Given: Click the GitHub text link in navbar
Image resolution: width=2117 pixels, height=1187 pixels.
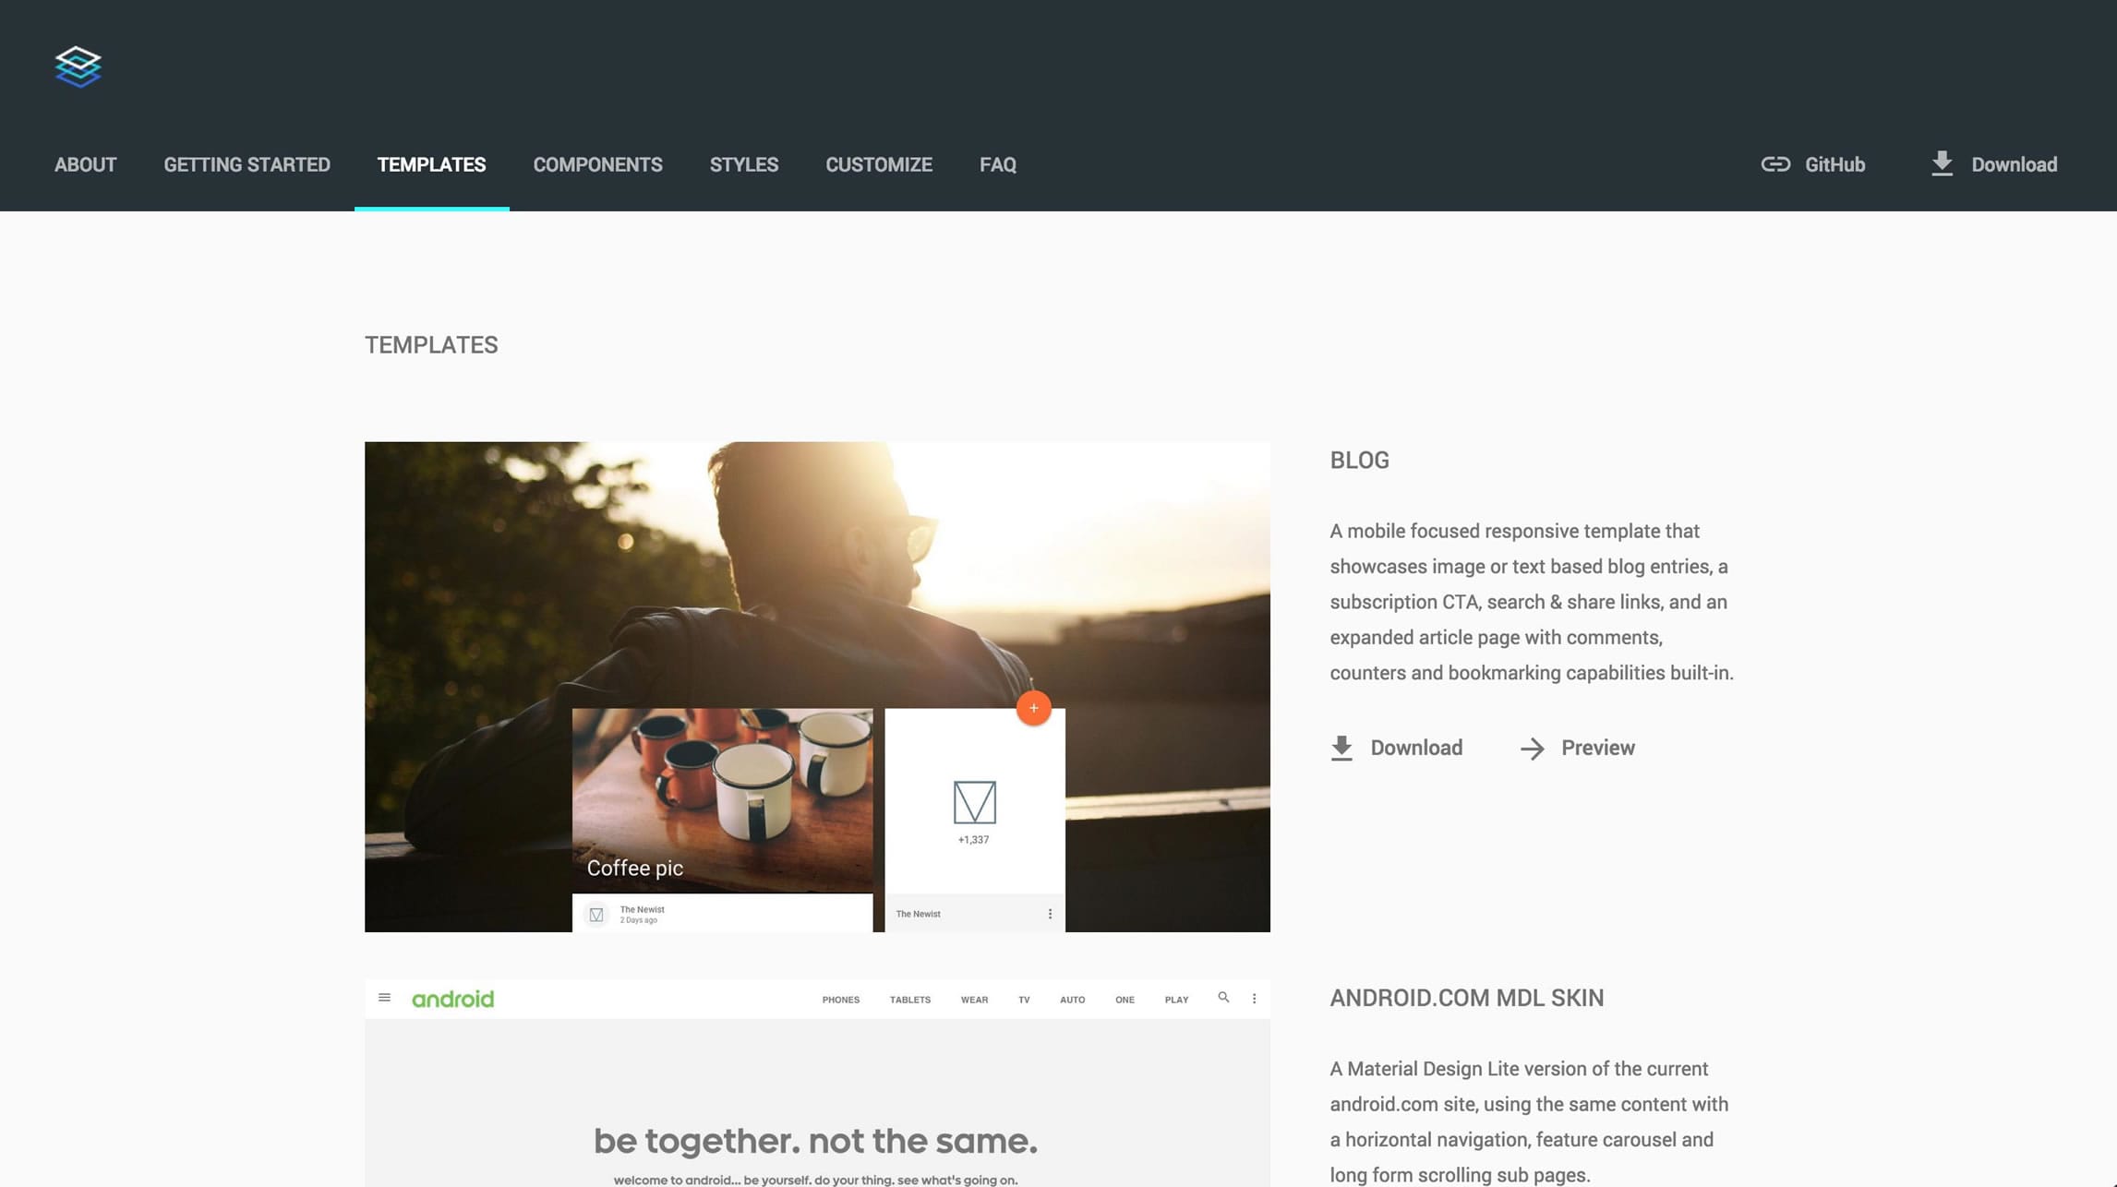Looking at the screenshot, I should 1834,164.
